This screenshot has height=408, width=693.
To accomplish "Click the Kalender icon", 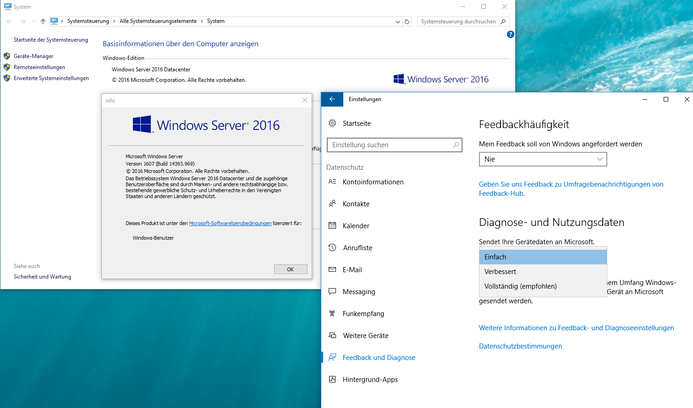I will click(332, 225).
